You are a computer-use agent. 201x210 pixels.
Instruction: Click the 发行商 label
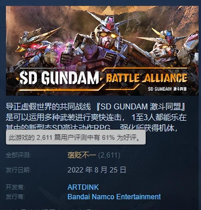(15, 196)
